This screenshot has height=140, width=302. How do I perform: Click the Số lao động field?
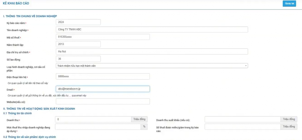(x=78, y=59)
